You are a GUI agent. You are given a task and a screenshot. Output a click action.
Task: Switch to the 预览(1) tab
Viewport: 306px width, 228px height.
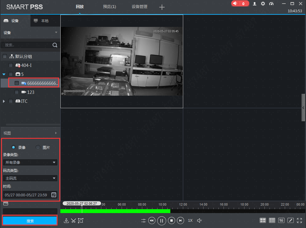tap(109, 7)
